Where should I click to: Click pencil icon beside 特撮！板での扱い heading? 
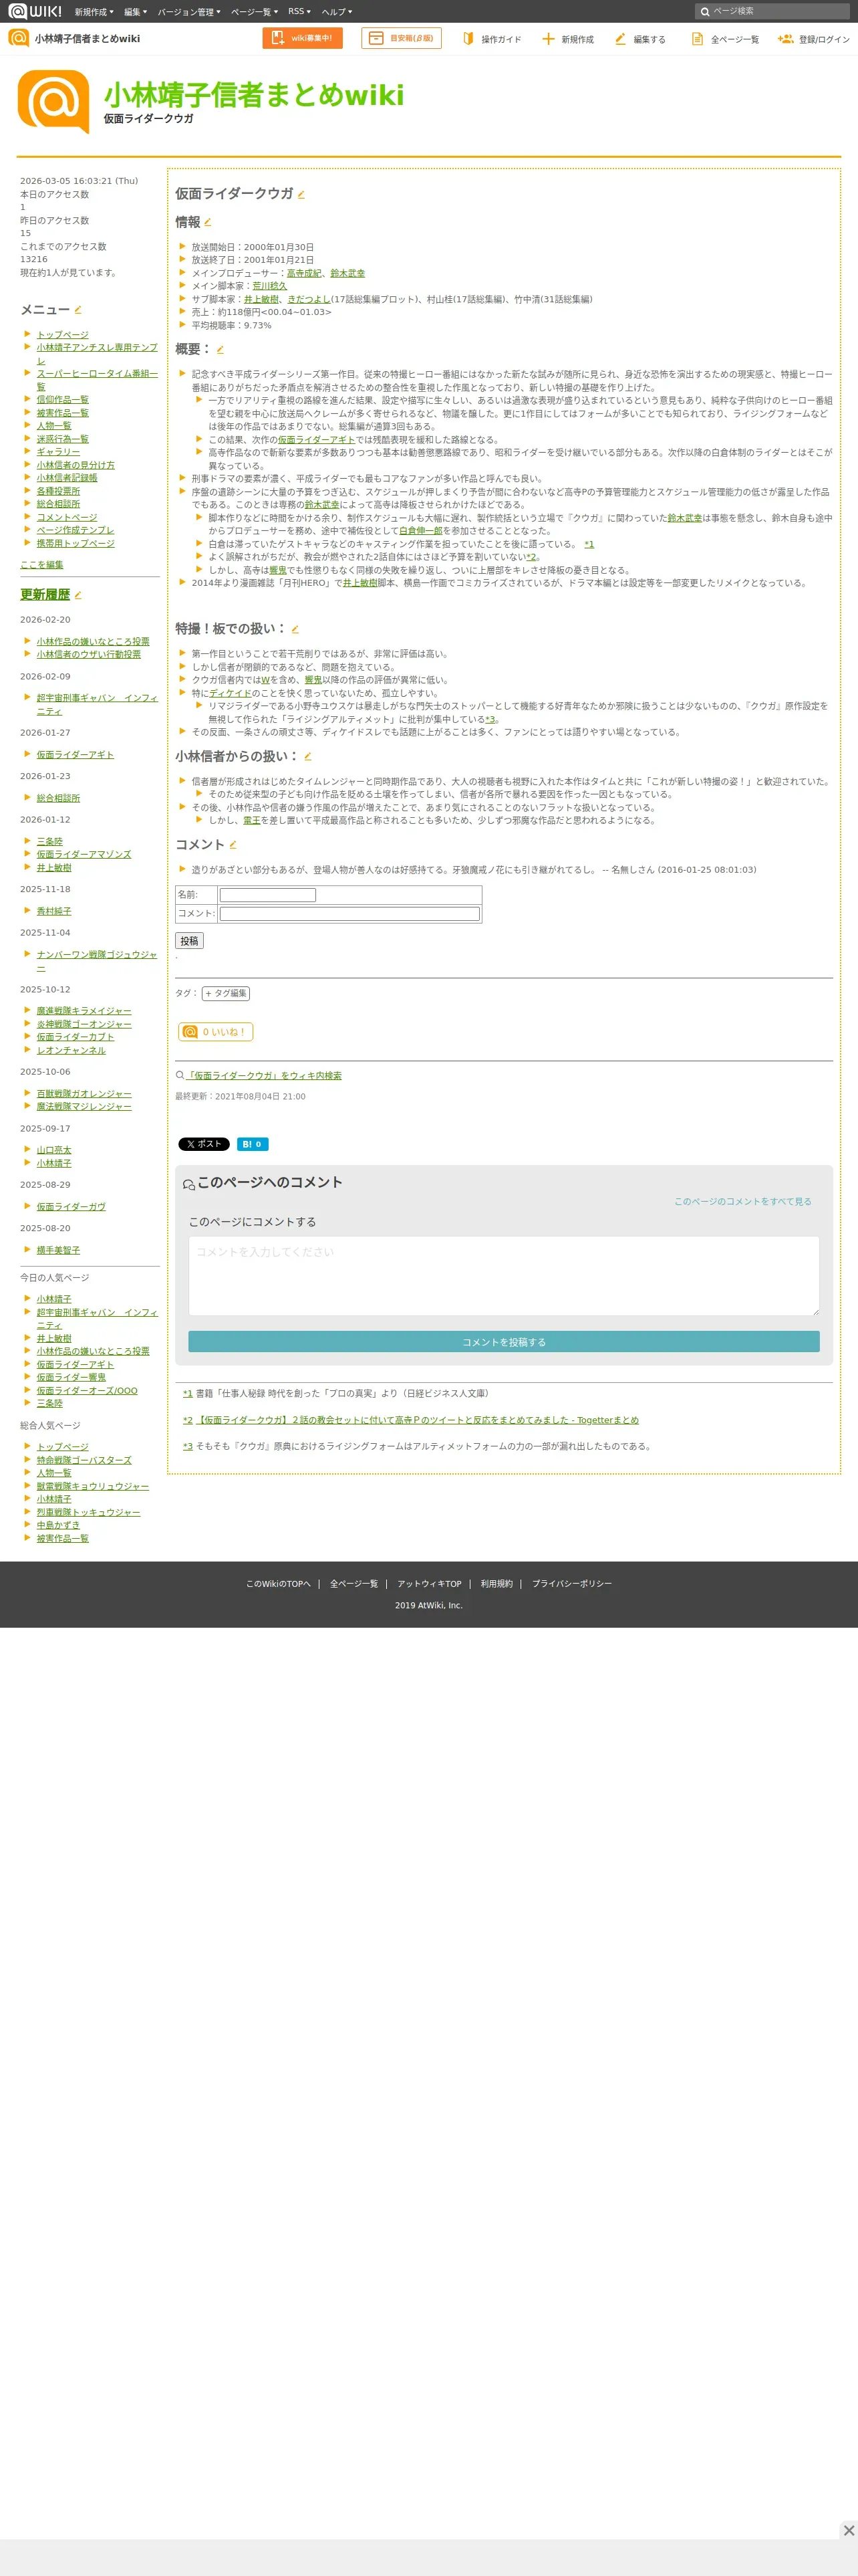pyautogui.click(x=295, y=630)
